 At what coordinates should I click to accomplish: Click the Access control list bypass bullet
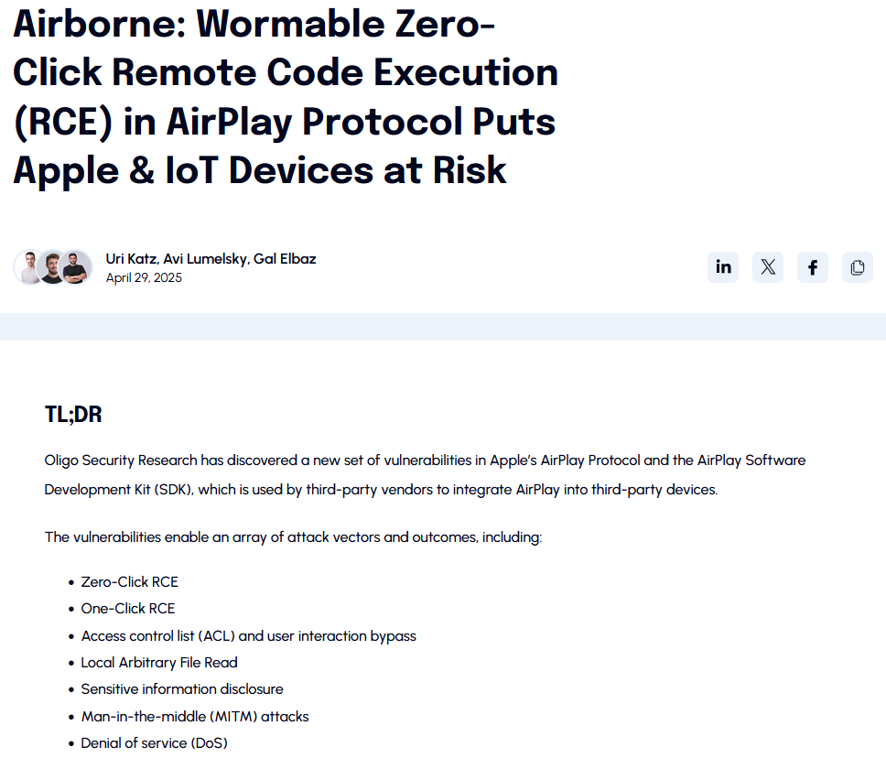tap(248, 635)
